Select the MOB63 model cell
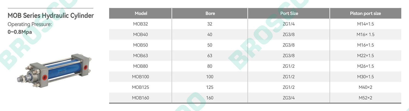The image size is (409, 111). [x=140, y=56]
